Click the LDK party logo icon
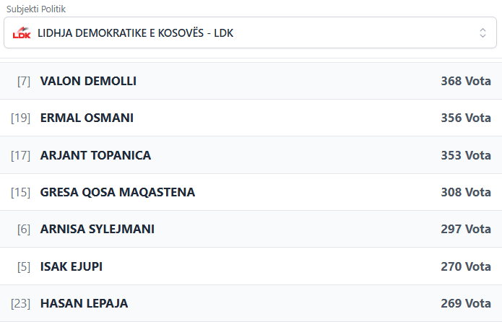Screen dimensions: 502x322 coord(22,33)
